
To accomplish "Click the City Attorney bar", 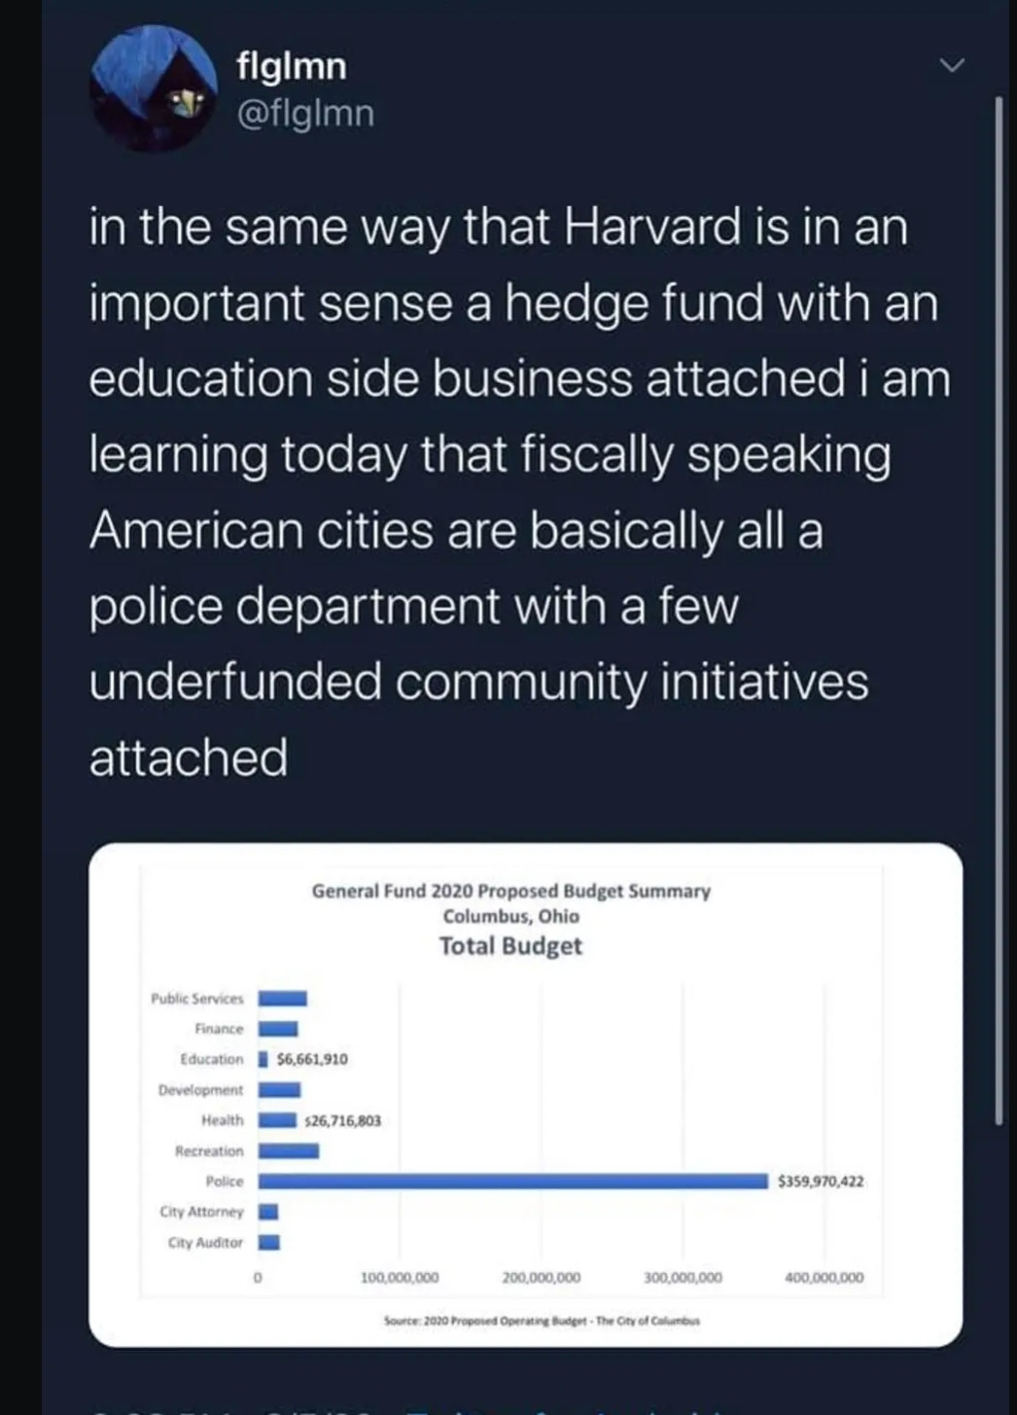I will point(268,1212).
